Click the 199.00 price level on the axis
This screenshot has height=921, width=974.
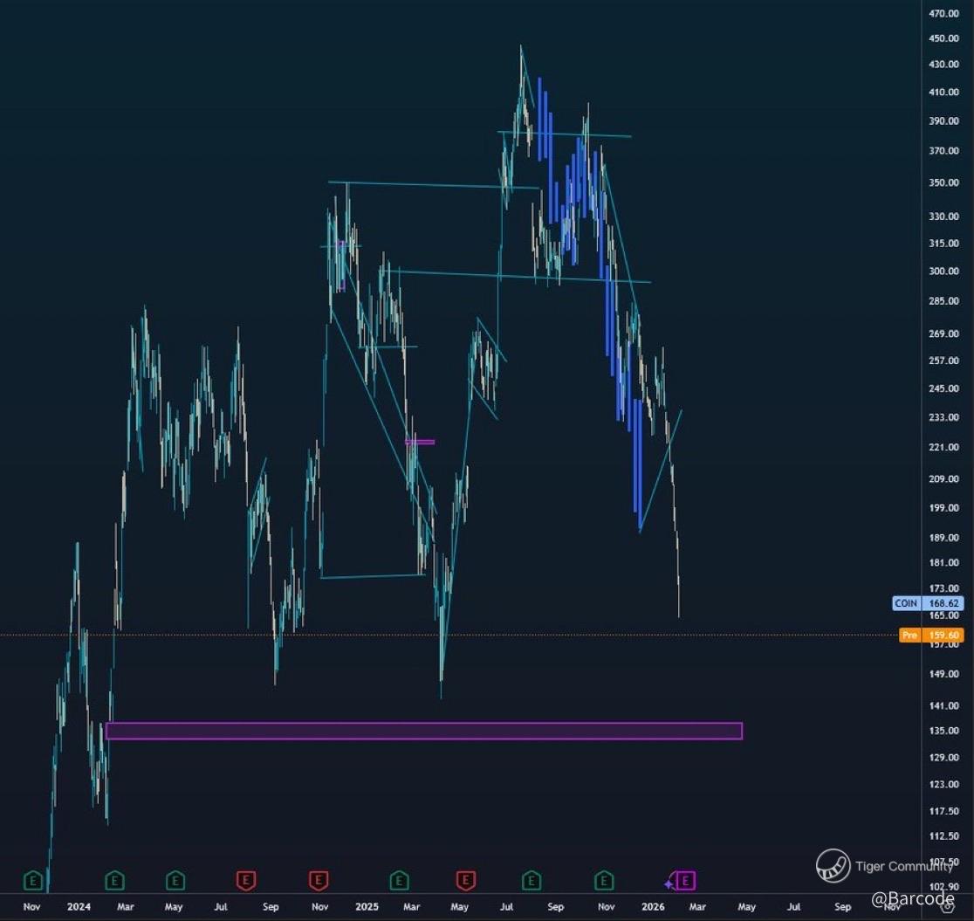(x=944, y=508)
